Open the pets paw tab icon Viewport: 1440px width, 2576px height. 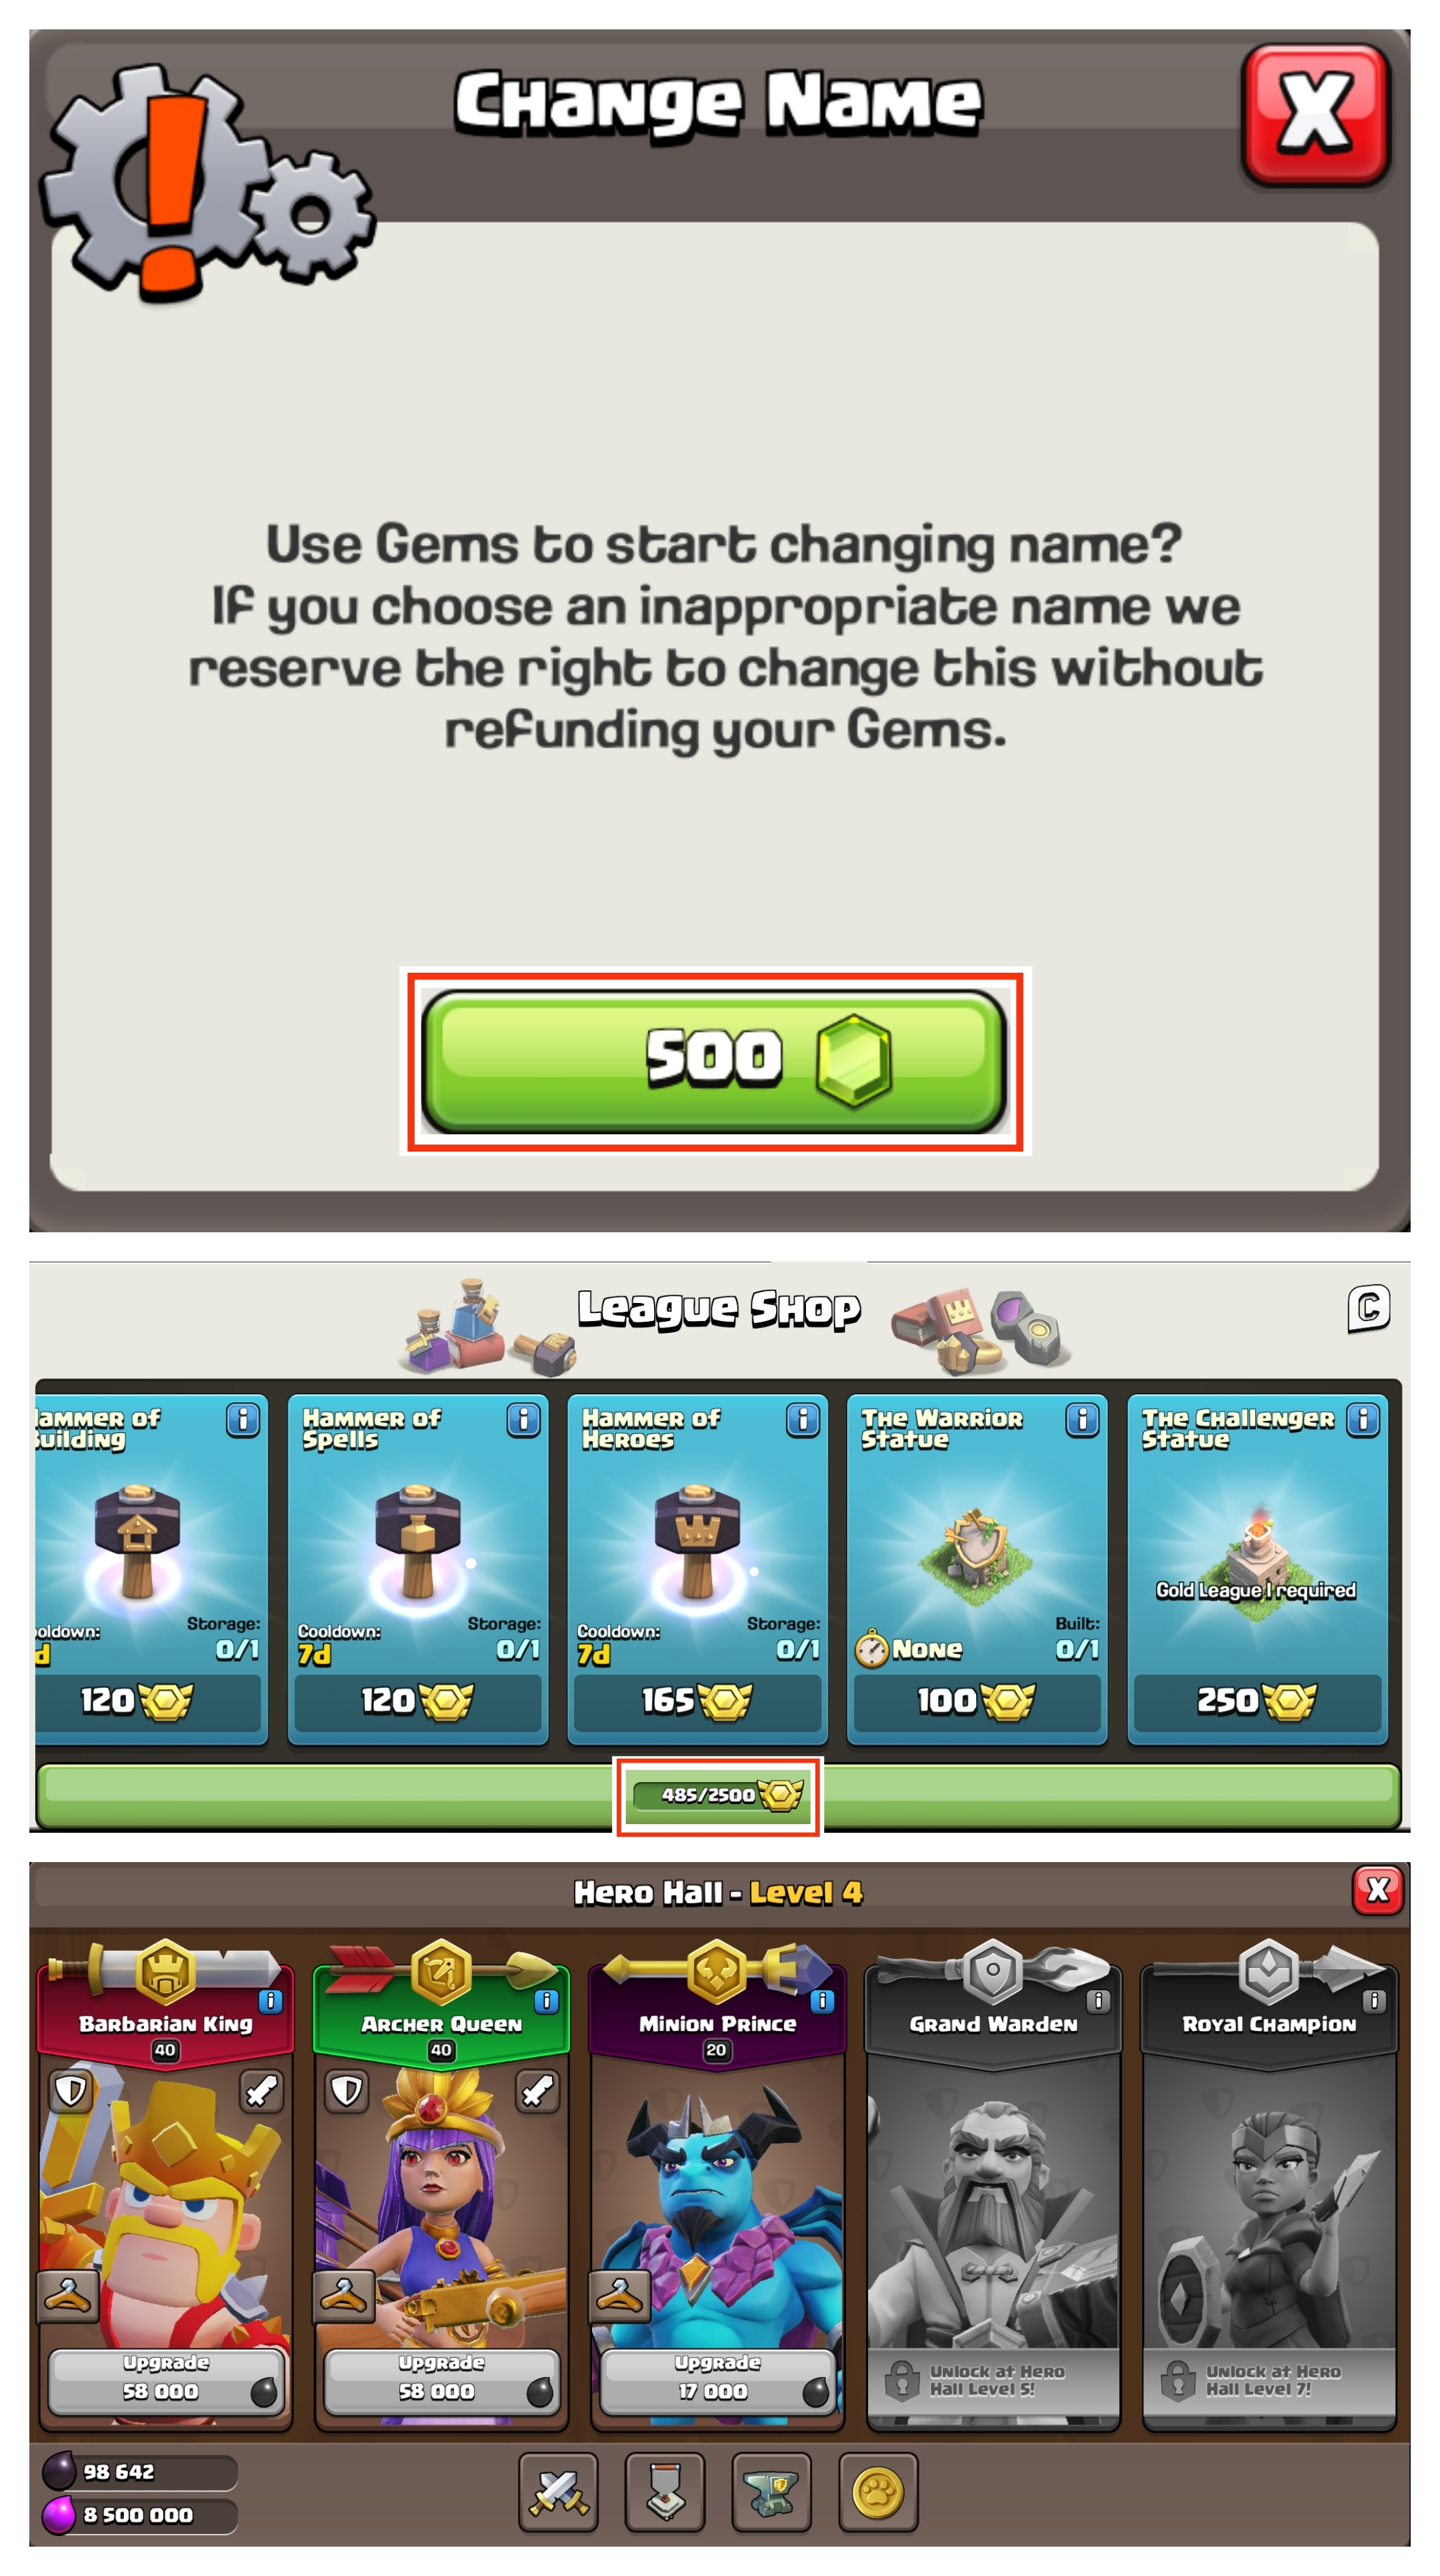click(x=879, y=2492)
